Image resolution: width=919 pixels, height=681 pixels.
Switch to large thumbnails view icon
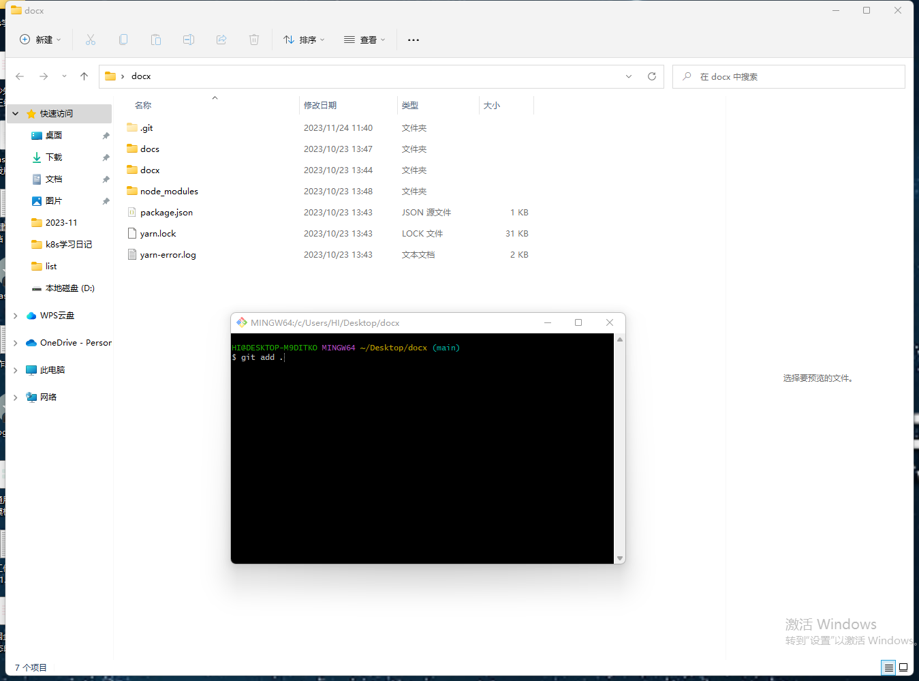903,667
